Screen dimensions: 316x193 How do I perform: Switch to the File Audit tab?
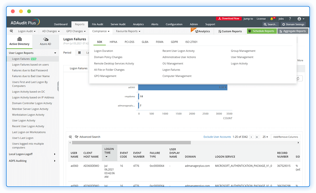click(97, 24)
